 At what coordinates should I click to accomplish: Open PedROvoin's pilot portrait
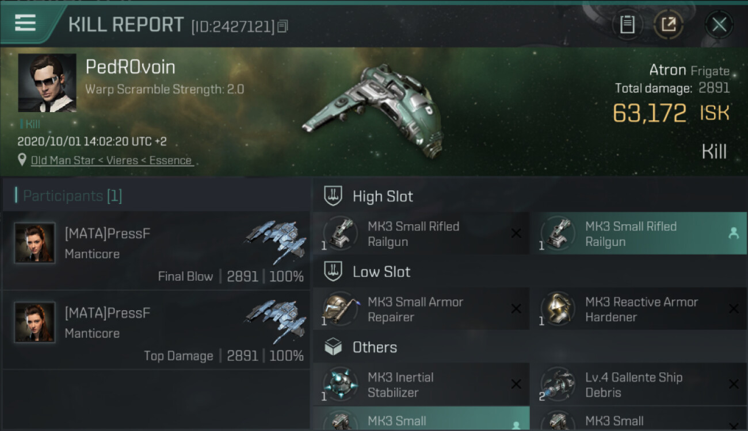click(x=47, y=83)
